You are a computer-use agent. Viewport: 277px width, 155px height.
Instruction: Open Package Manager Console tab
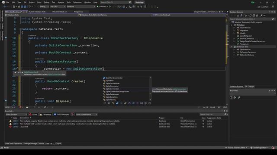(34, 143)
